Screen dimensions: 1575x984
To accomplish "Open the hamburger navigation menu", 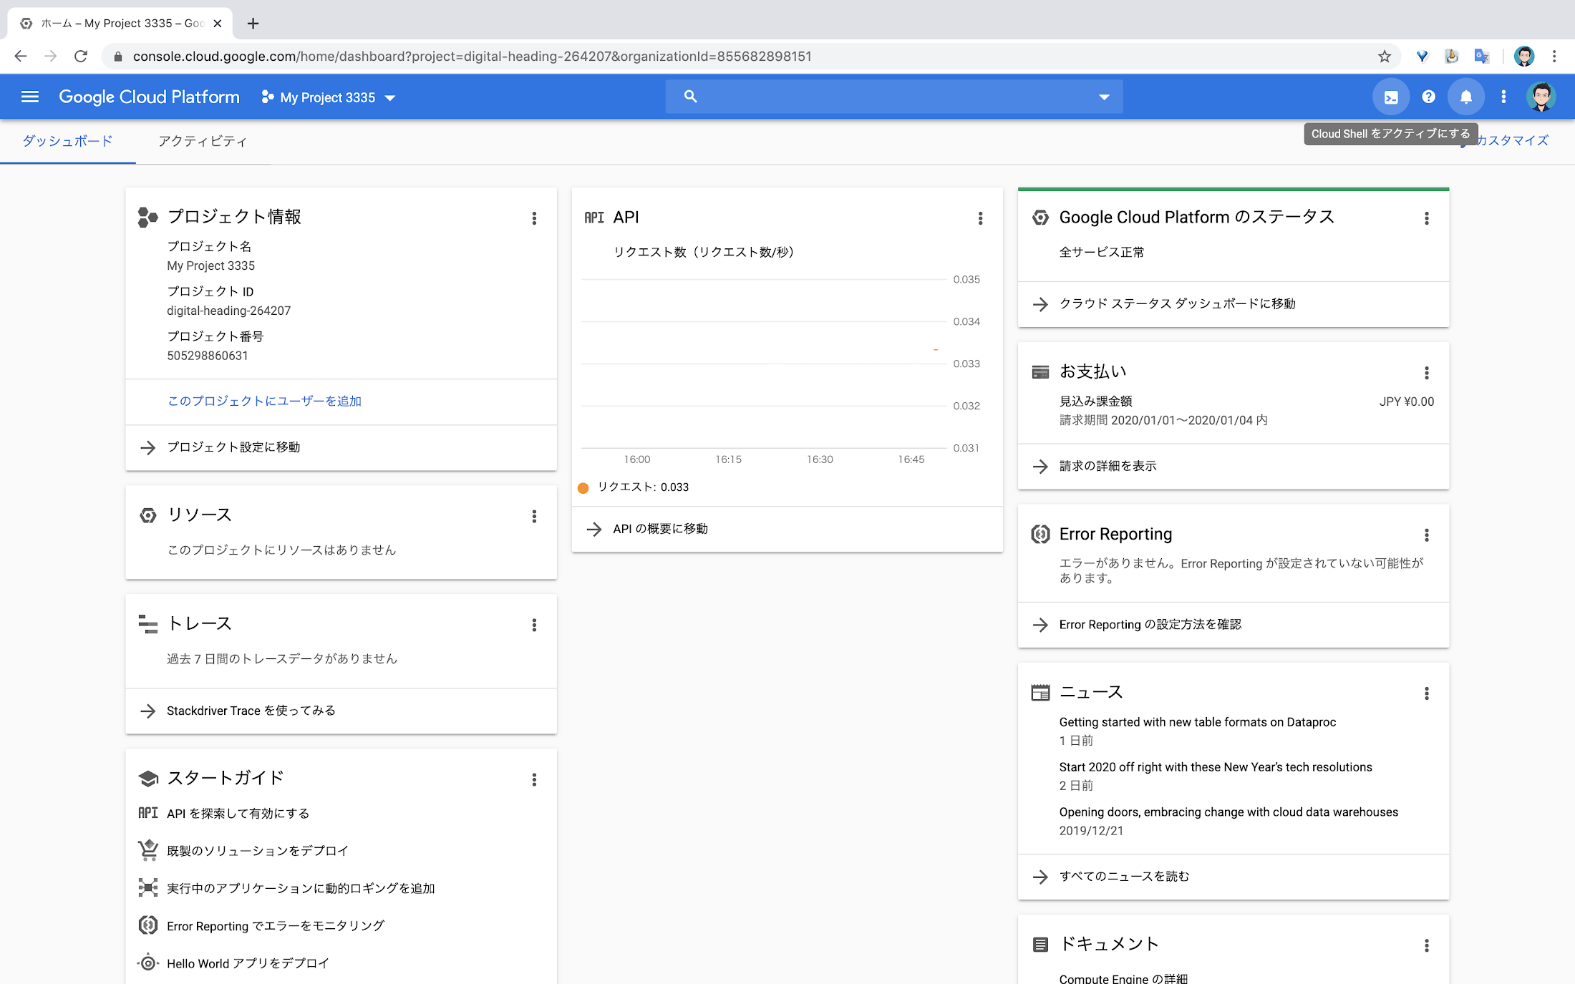I will coord(30,97).
